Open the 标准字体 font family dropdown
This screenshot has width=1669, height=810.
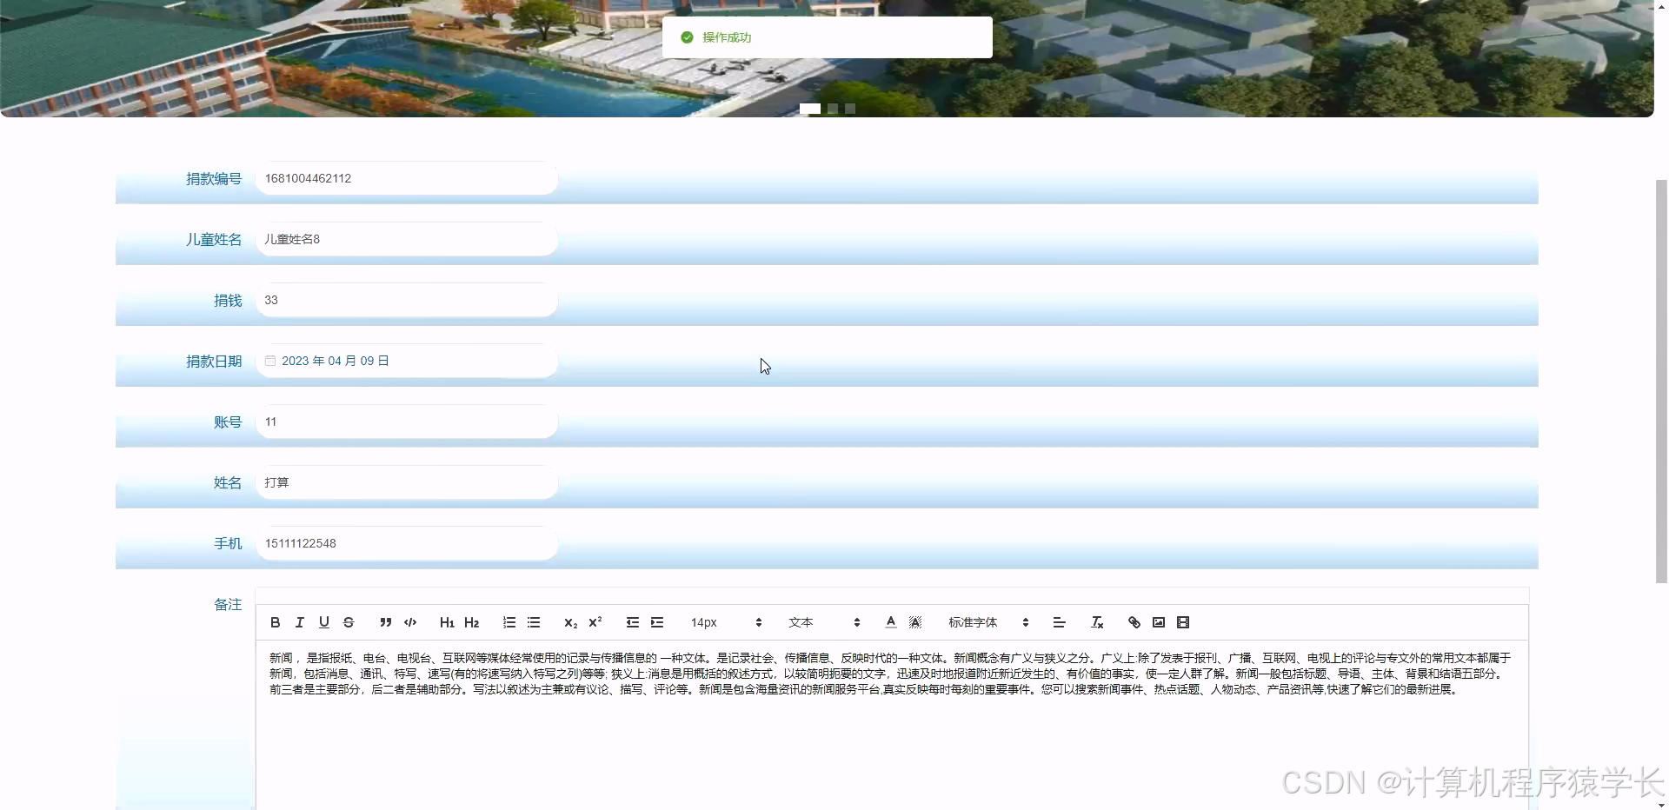click(988, 622)
